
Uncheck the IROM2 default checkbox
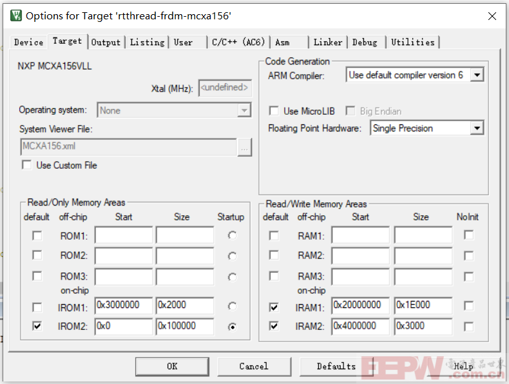37,326
